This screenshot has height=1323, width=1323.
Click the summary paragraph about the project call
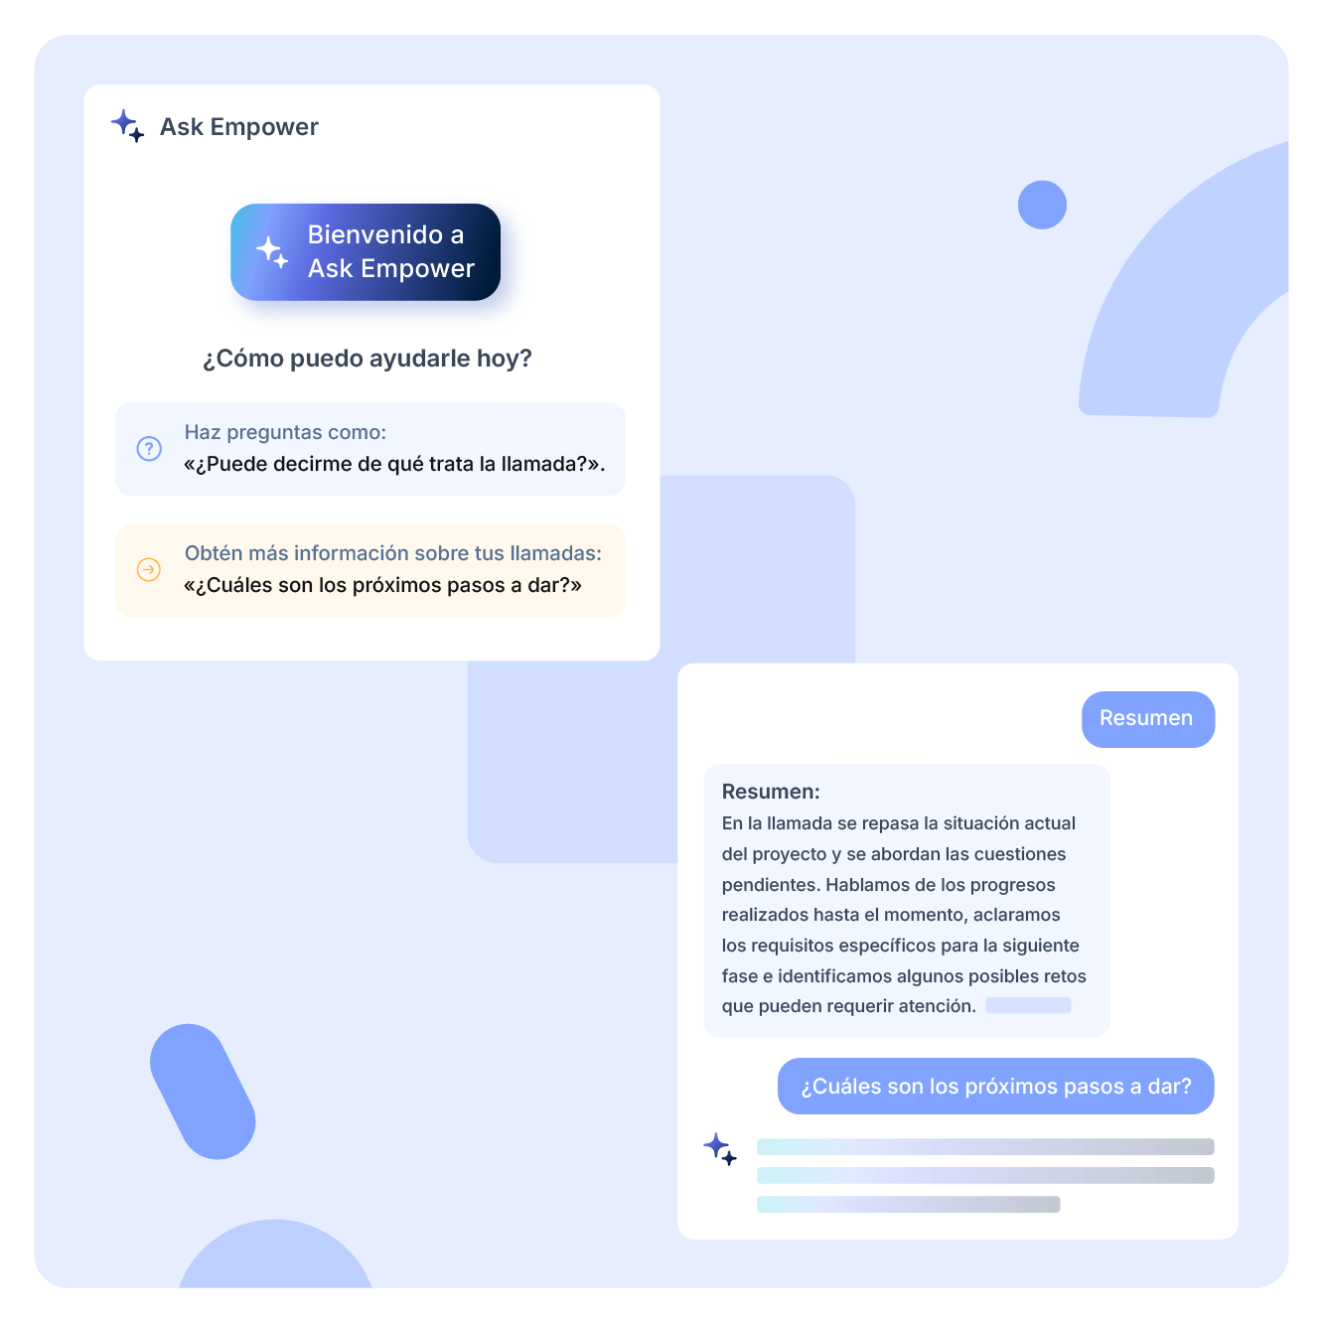tap(904, 915)
